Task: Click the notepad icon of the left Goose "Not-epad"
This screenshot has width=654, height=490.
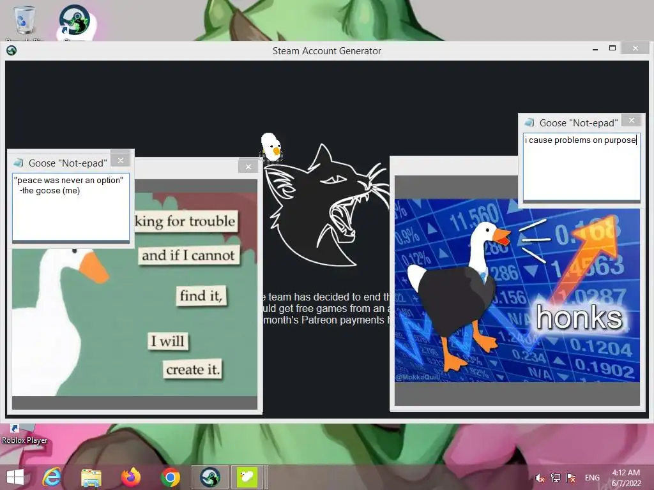Action: 19,163
